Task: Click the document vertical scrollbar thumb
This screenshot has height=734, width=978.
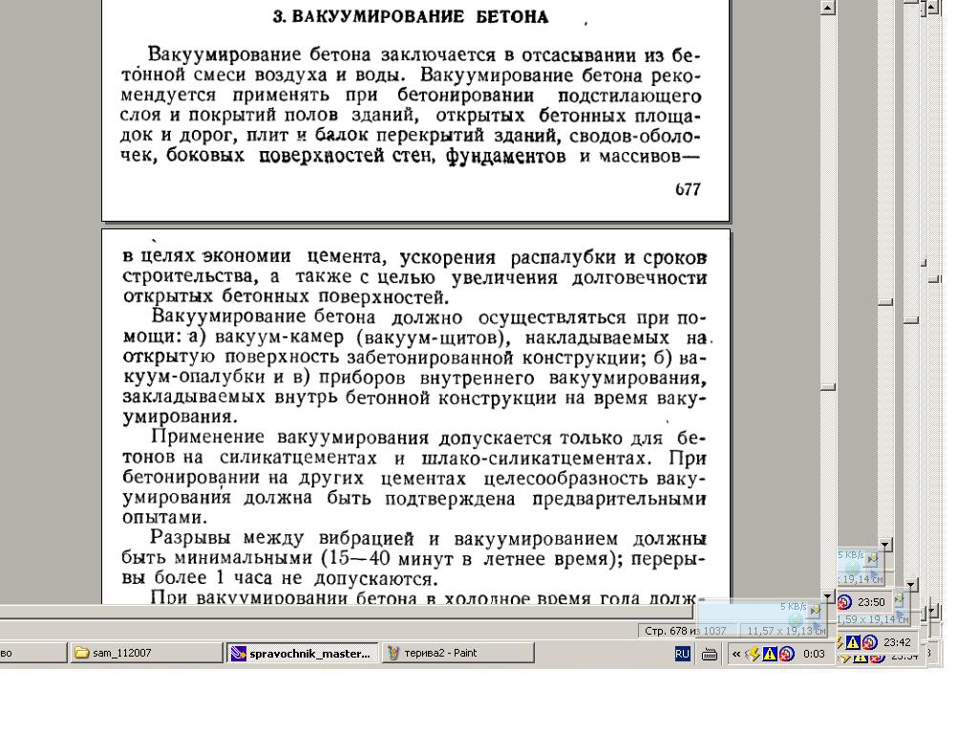Action: pos(828,387)
